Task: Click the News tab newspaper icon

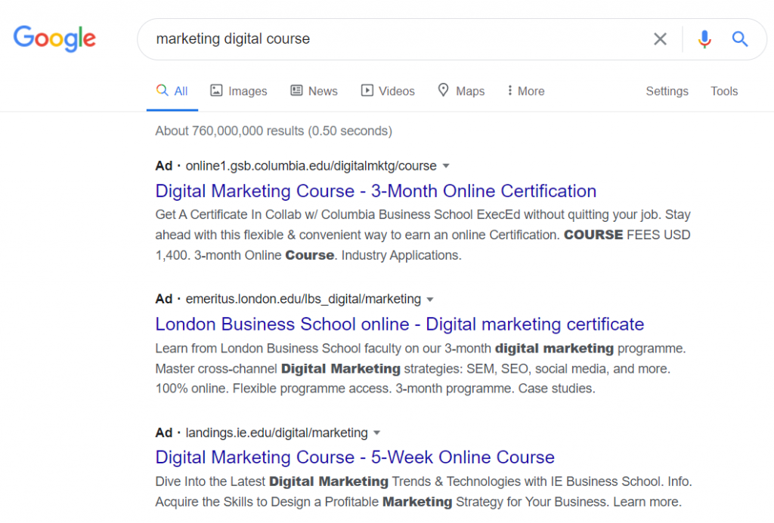Action: pos(296,91)
